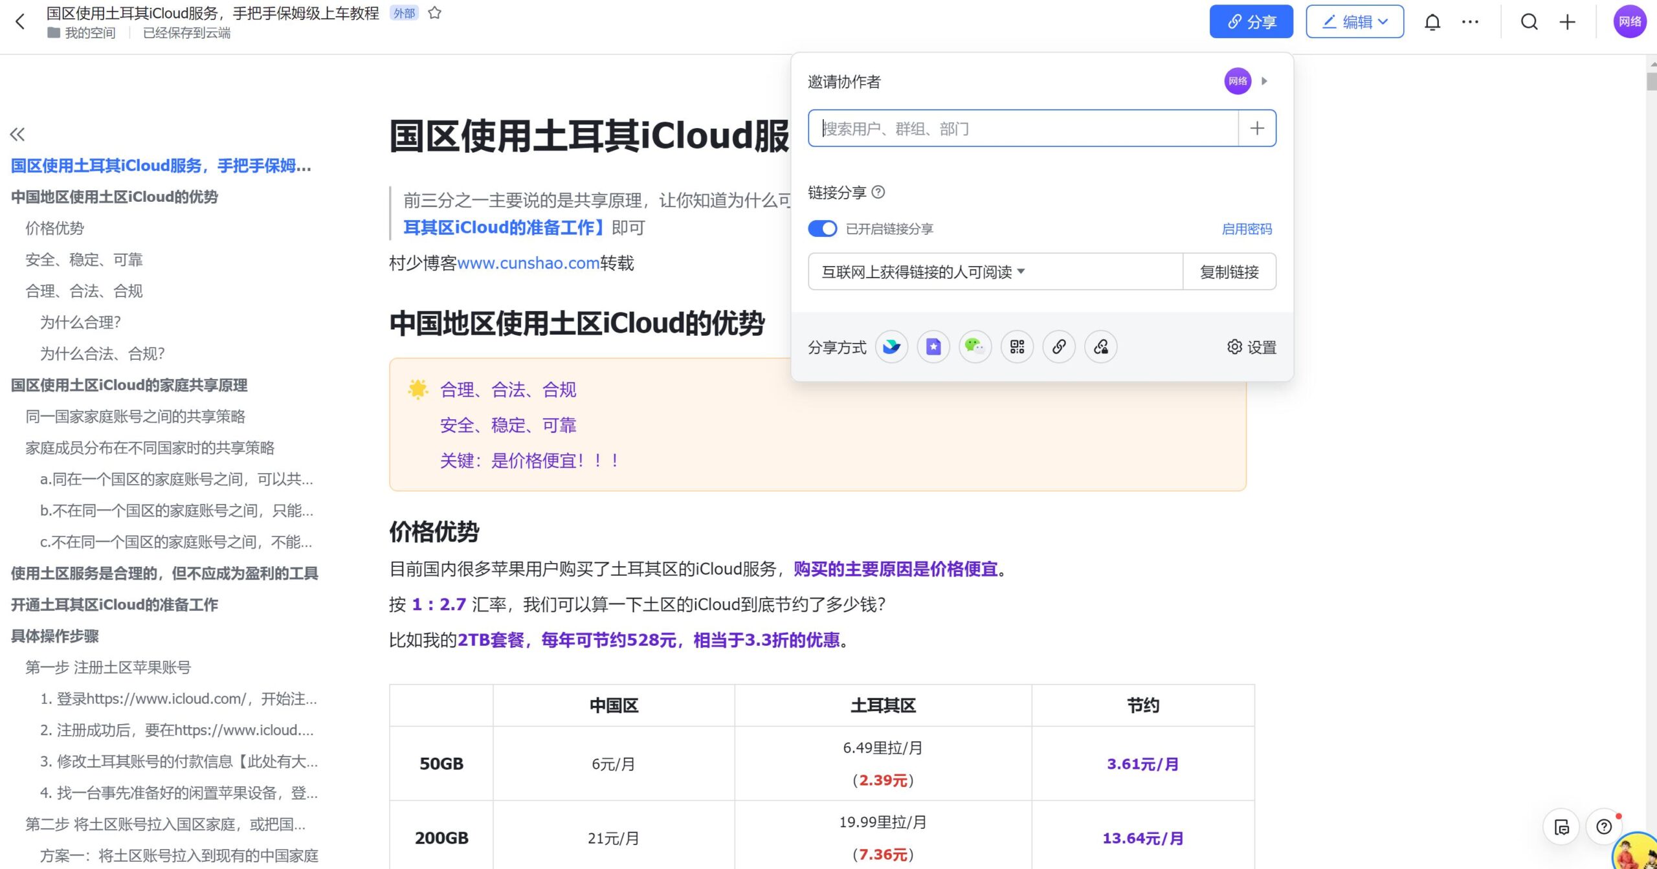
Task: Jump to 家庭成员分布在不同国家时的共享策略
Action: click(150, 448)
